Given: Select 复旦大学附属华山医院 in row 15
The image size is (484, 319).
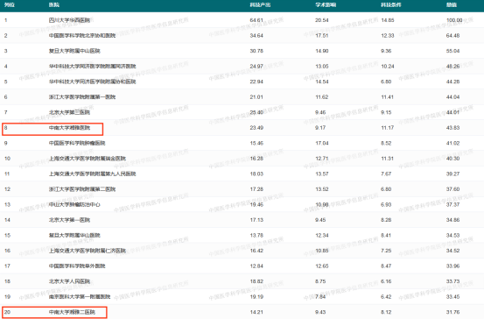Looking at the screenshot, I should (74, 235).
